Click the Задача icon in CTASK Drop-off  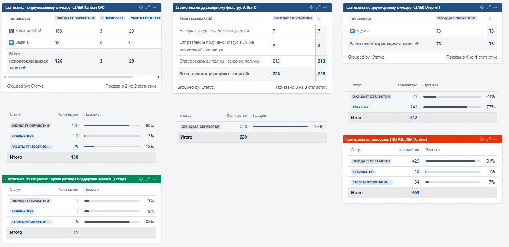pyautogui.click(x=352, y=31)
